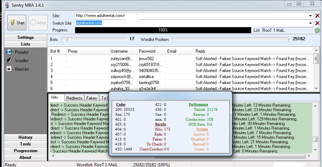Click 'Wordlist: RooT 1 MaiL' in the status bar

click(x=97, y=165)
